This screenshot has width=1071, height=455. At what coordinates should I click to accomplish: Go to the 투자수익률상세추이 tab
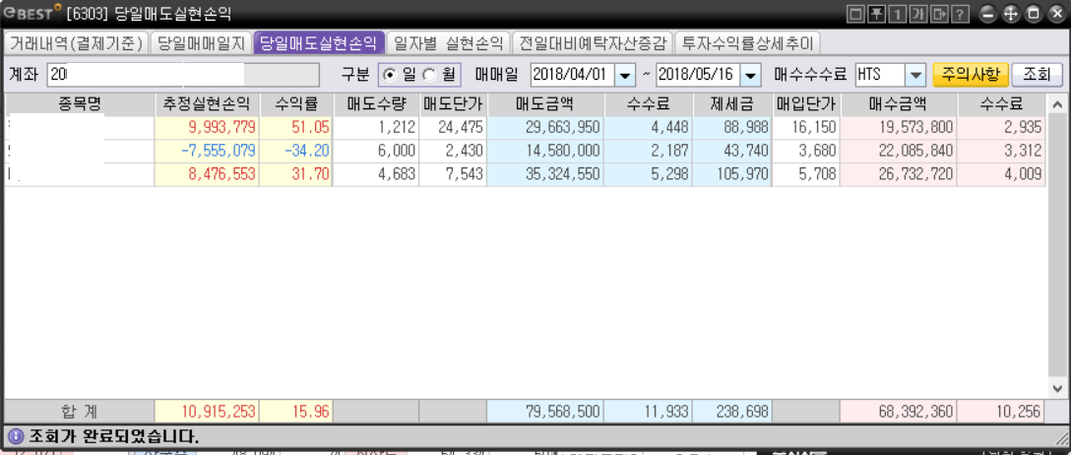(x=747, y=43)
